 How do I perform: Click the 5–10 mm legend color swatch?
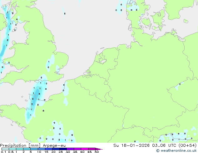pyautogui.click(x=34, y=149)
